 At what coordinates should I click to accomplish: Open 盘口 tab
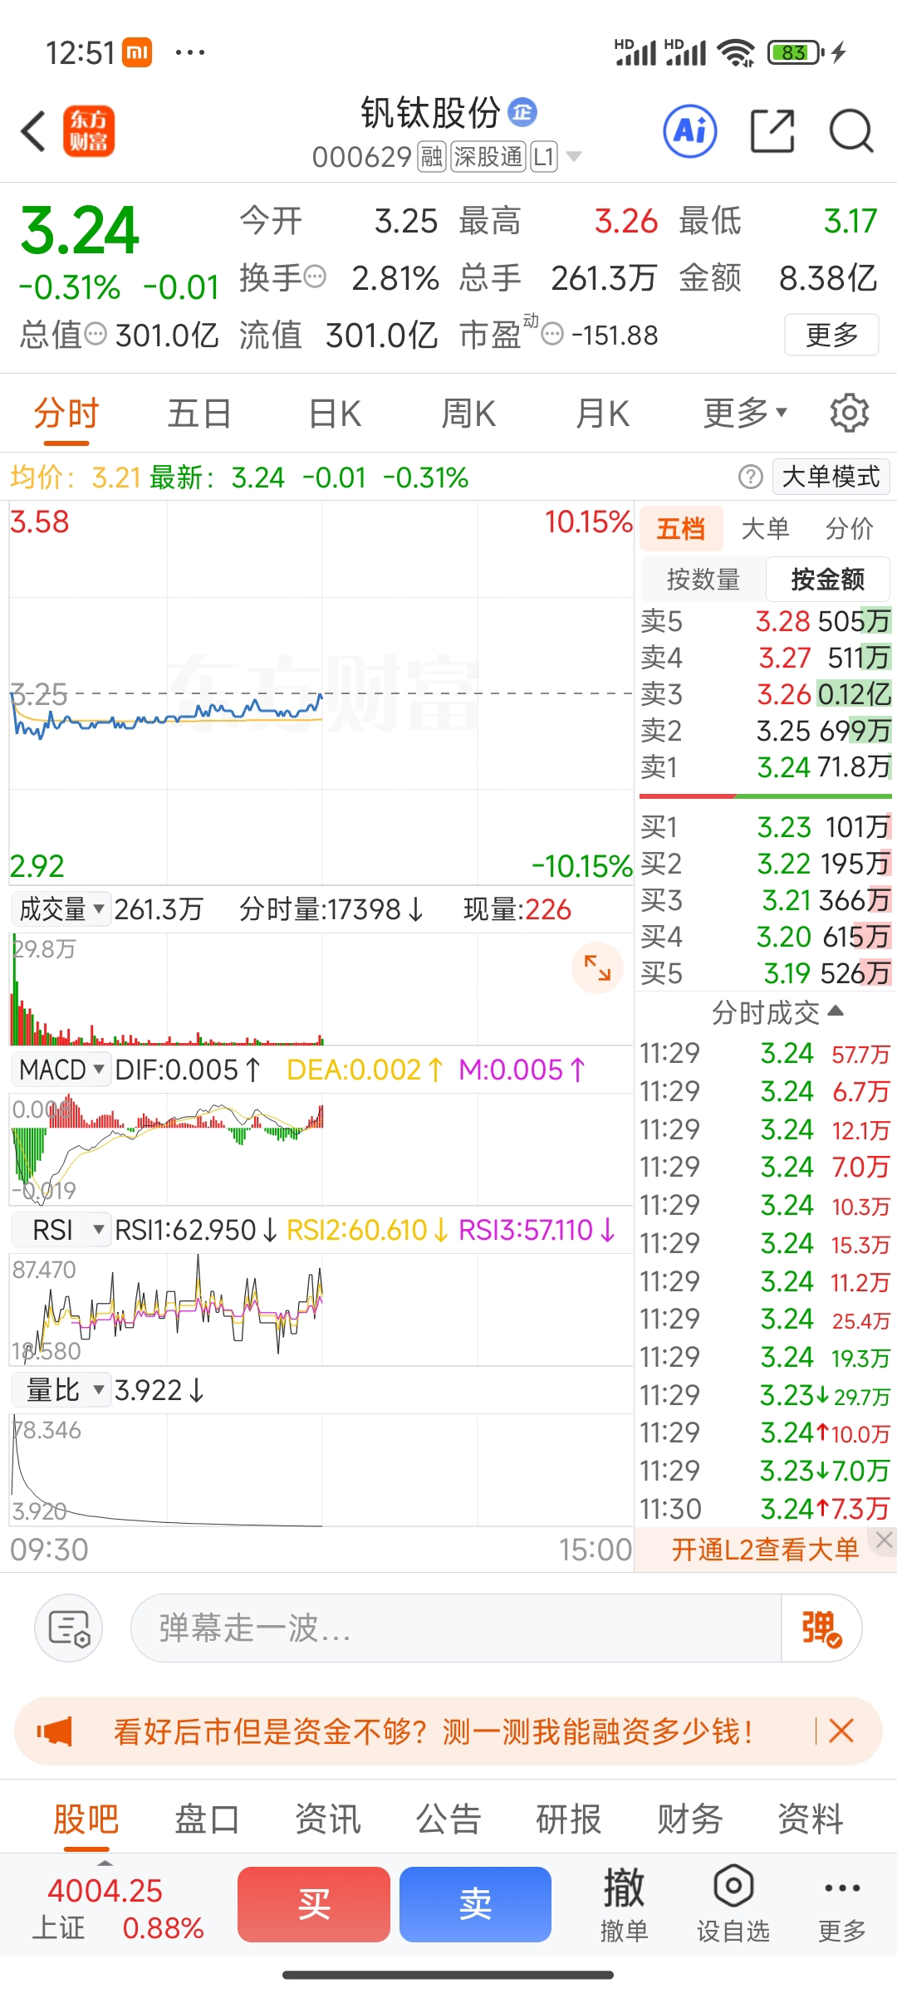point(207,1819)
